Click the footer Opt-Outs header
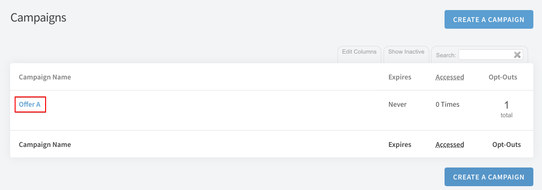 pos(506,145)
